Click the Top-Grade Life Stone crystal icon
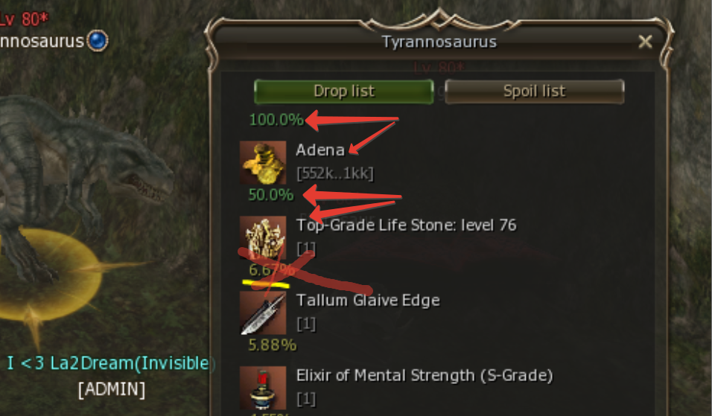Viewport: 712px width, 416px height. (x=263, y=237)
